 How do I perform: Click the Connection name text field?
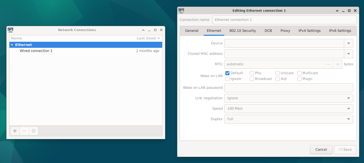284,20
